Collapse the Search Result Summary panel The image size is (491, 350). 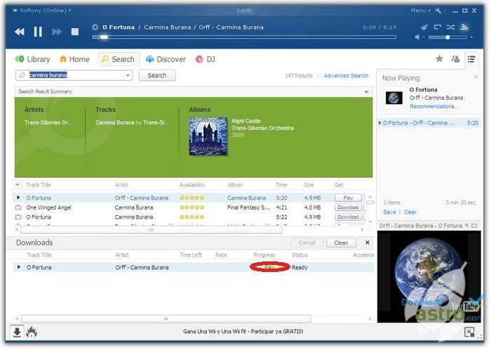point(366,91)
